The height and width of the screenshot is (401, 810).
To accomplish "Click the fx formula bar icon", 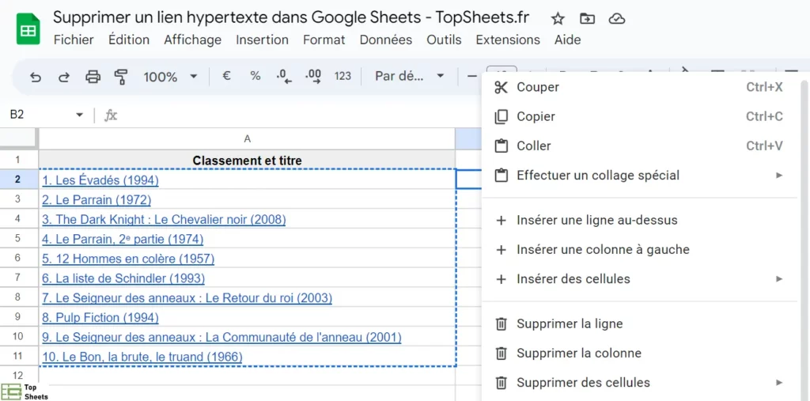I will click(x=111, y=115).
